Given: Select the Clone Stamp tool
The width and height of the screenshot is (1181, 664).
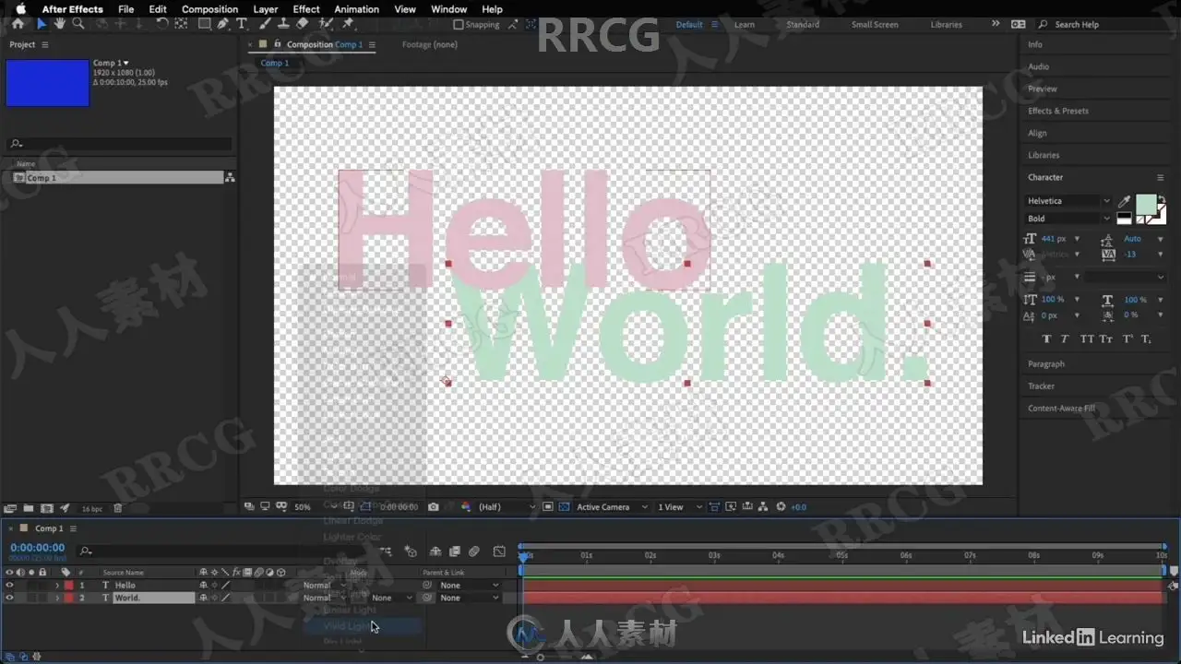Looking at the screenshot, I should pyautogui.click(x=283, y=24).
